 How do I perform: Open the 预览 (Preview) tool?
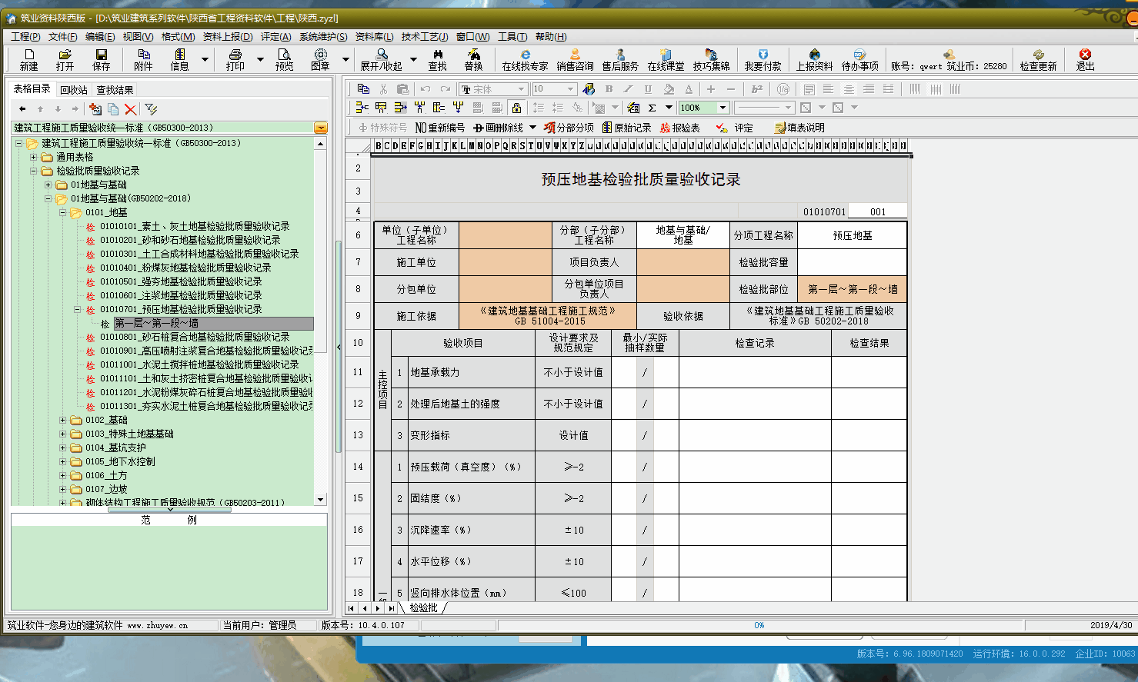tap(284, 59)
